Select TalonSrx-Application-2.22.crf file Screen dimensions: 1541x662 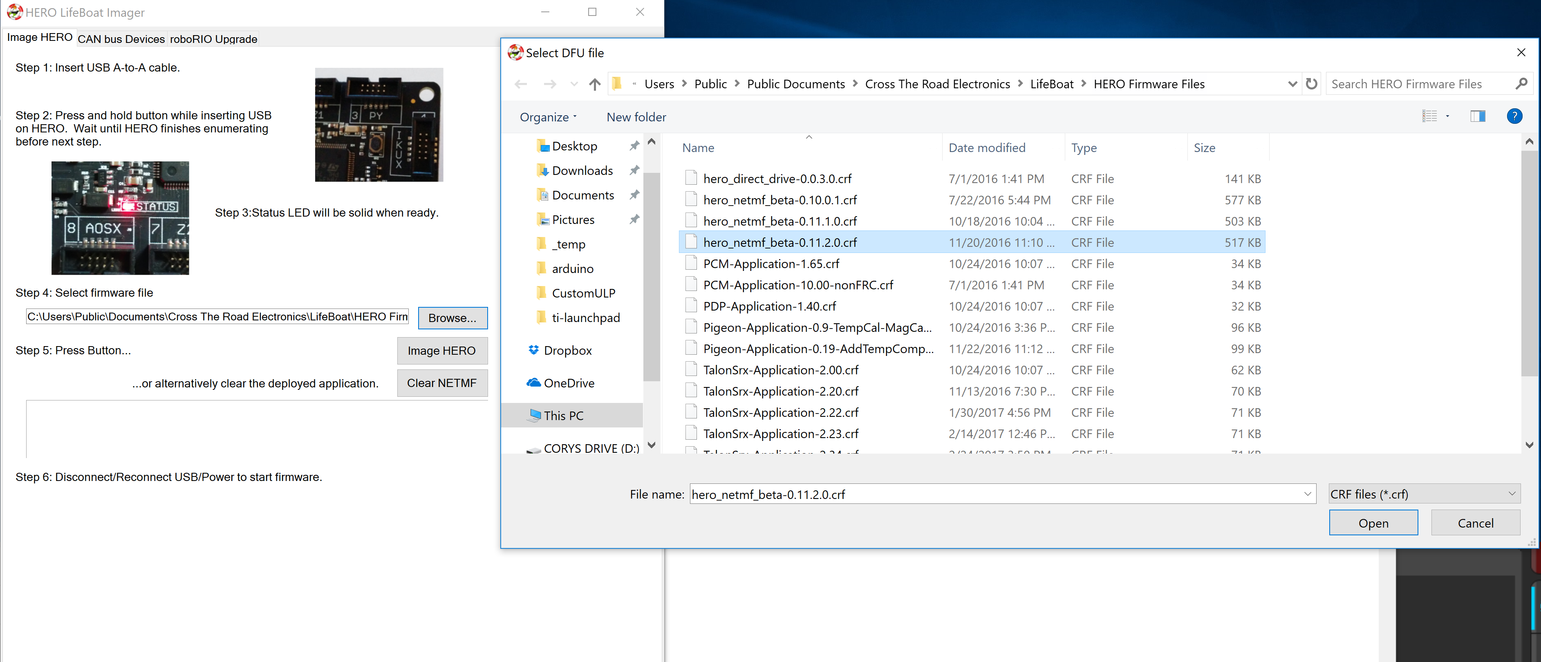[780, 413]
